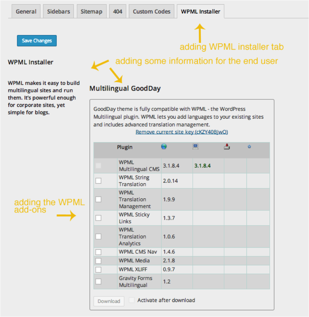Screen dimensions: 309x317
Task: Select the WPML Translation Analytics checkbox
Action: (x=98, y=236)
